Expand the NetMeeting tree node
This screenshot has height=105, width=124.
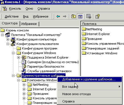pos(24,85)
